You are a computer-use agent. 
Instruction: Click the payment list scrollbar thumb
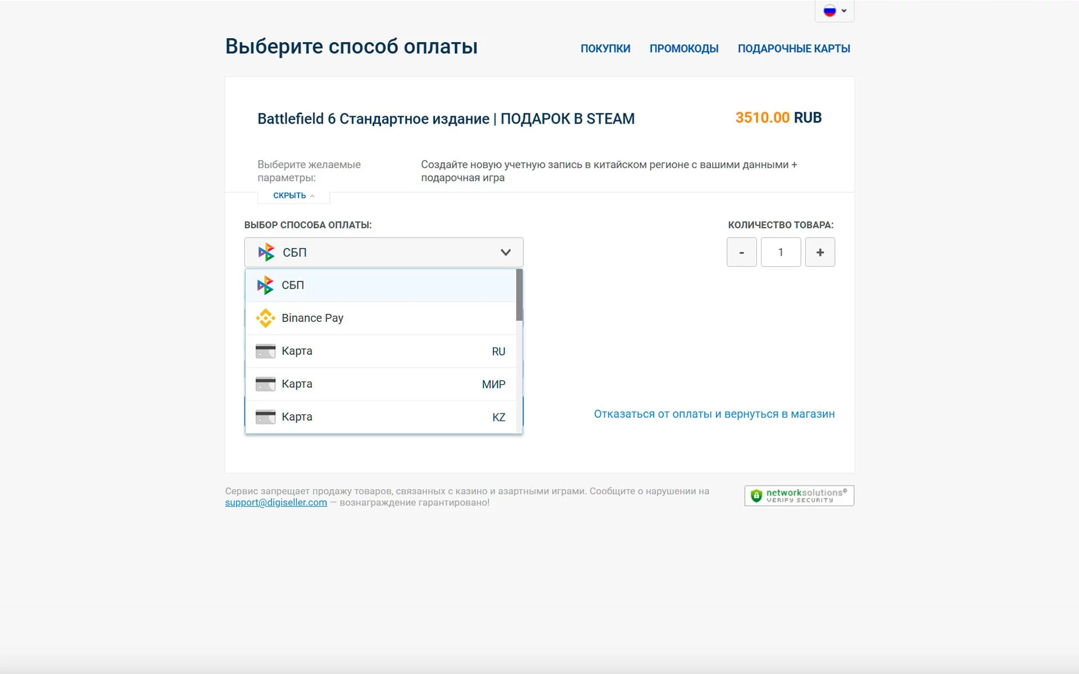[519, 295]
